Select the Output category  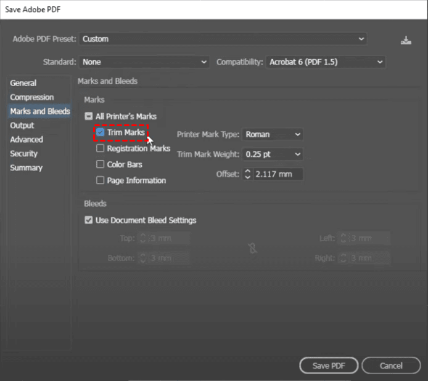click(22, 126)
